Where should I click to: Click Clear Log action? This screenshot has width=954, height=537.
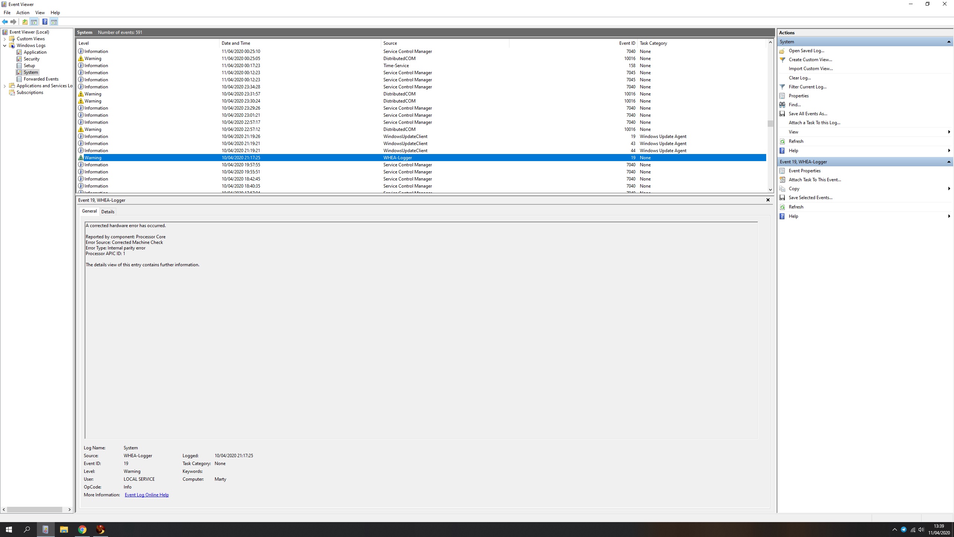pyautogui.click(x=799, y=78)
